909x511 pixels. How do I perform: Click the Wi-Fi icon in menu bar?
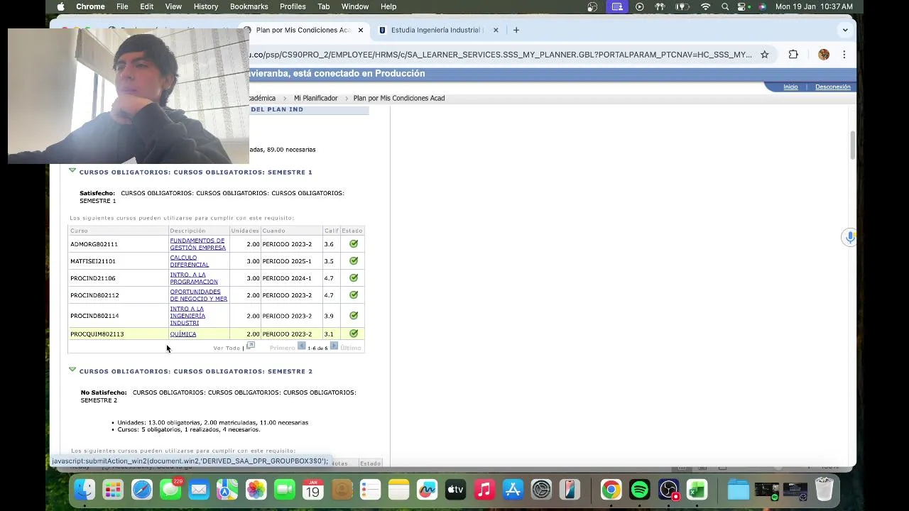coord(705,6)
